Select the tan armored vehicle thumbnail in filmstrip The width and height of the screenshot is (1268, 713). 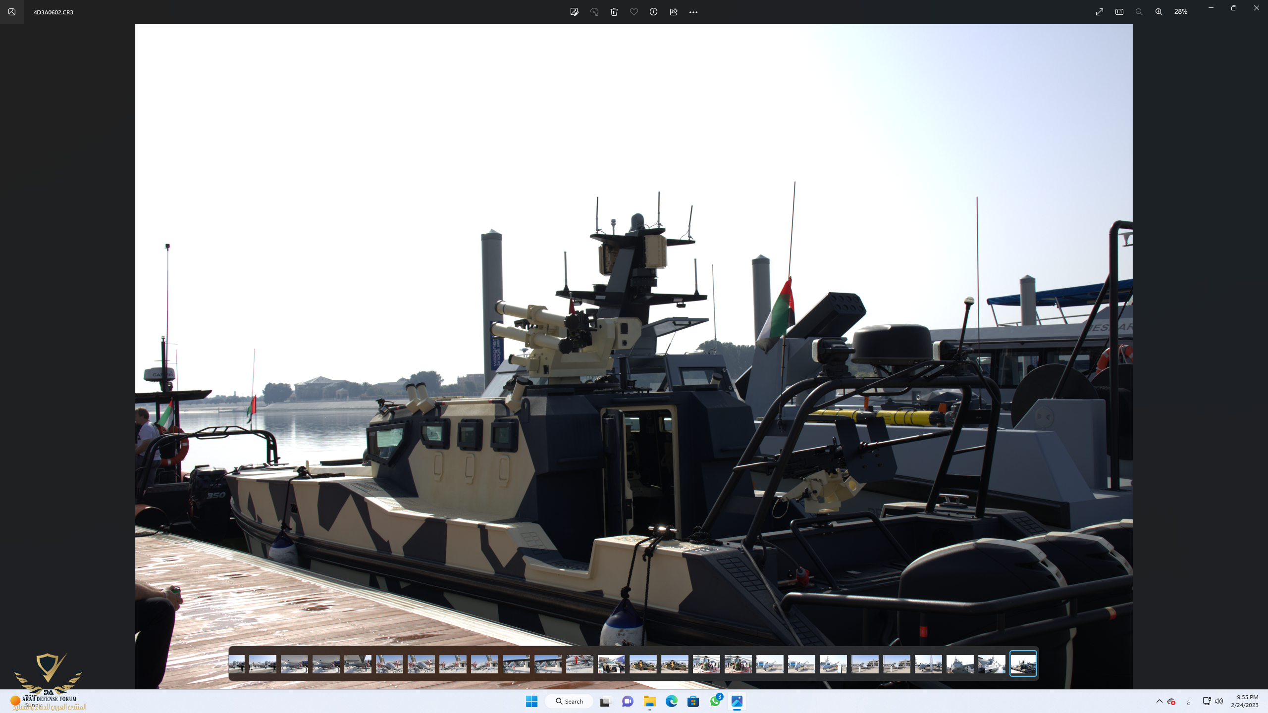click(611, 664)
